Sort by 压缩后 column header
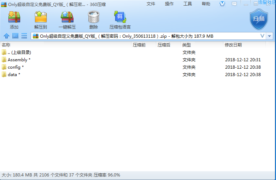 pyautogui.click(x=169, y=45)
